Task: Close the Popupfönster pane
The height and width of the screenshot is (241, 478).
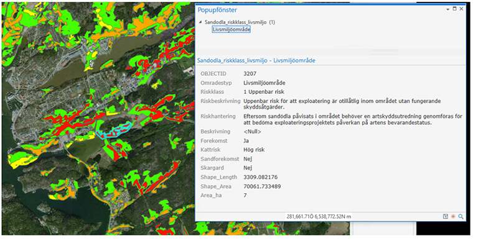Action: tap(461, 9)
